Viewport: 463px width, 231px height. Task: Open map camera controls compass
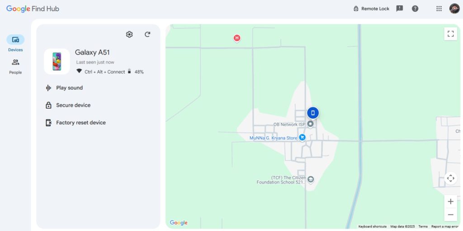pyautogui.click(x=451, y=178)
